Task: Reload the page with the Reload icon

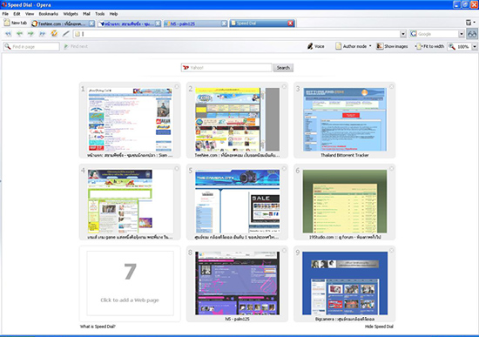Action: click(54, 33)
